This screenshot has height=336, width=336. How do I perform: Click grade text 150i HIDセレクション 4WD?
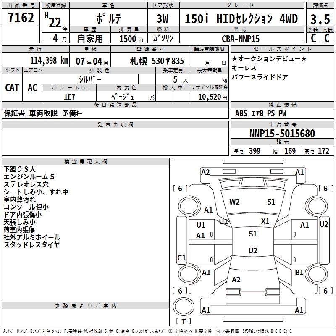pos(241,18)
